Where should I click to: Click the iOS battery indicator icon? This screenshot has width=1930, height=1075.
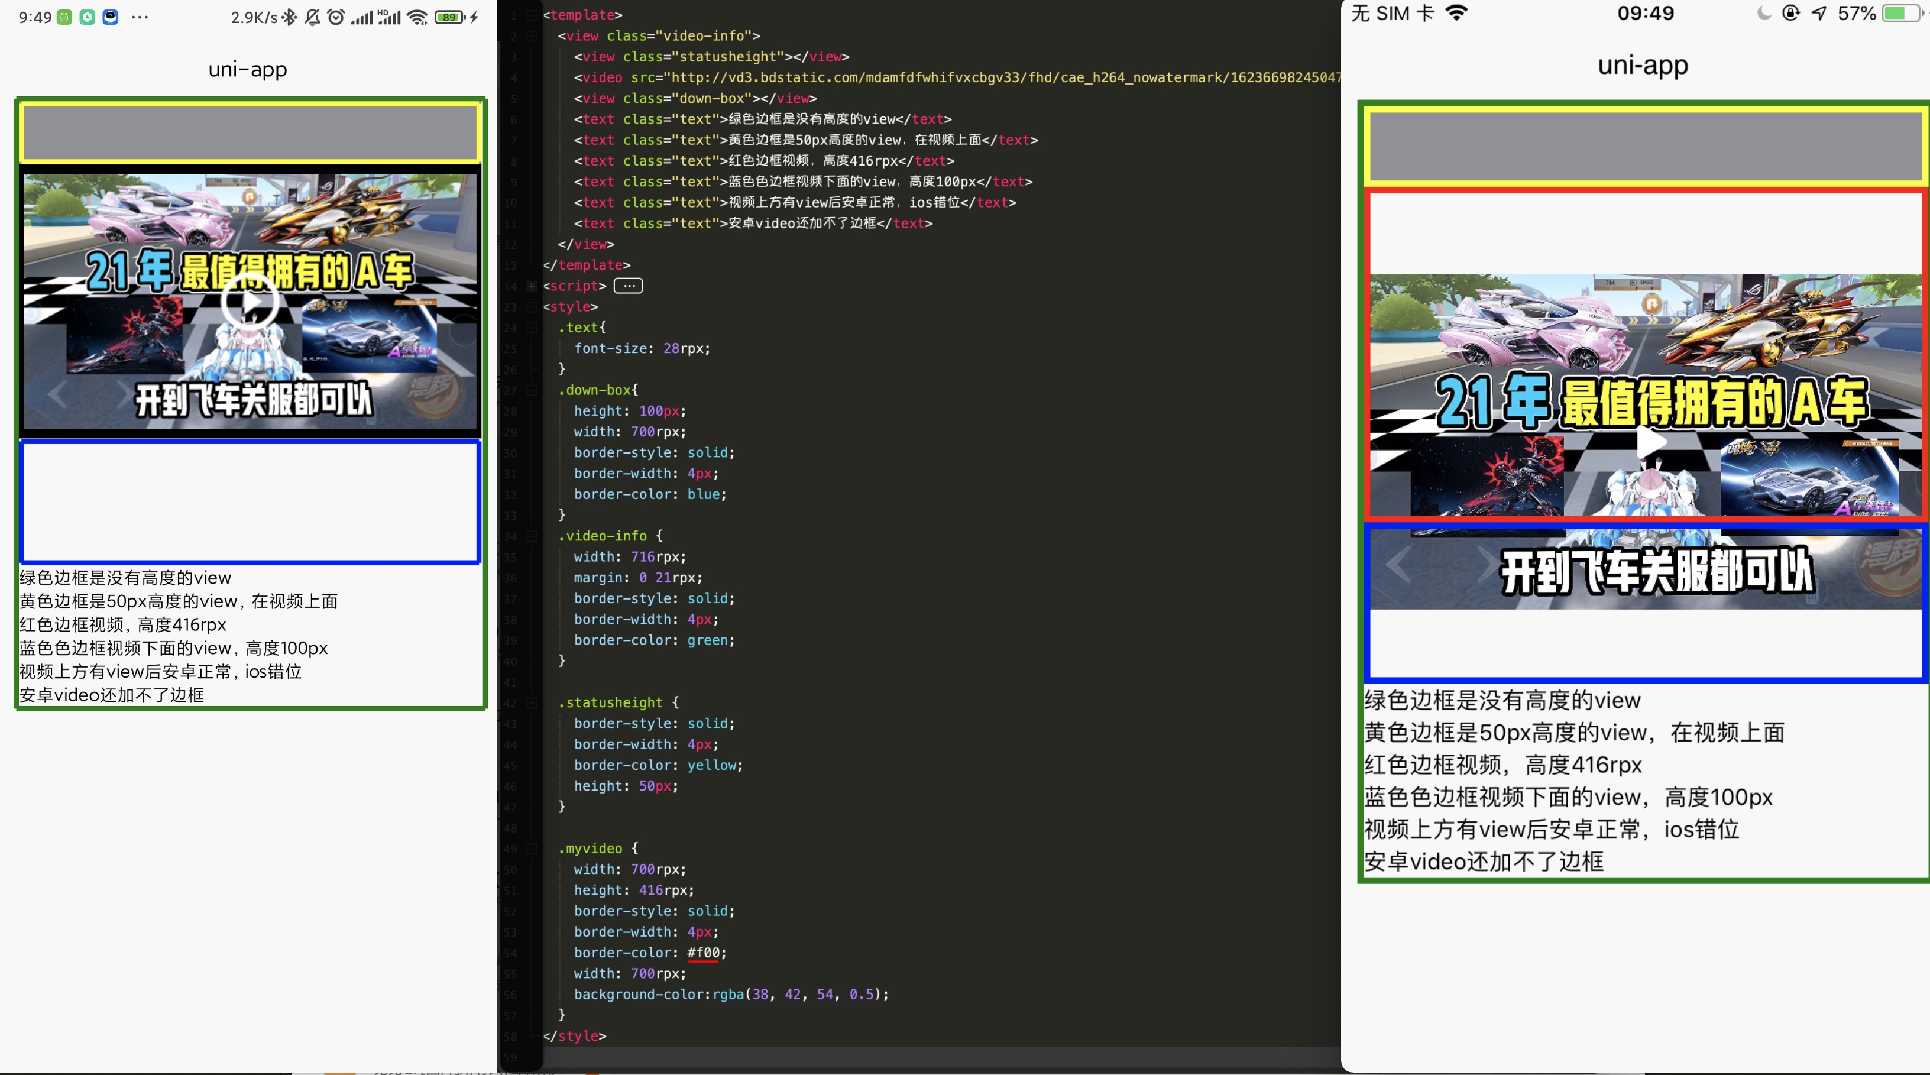click(x=1902, y=14)
